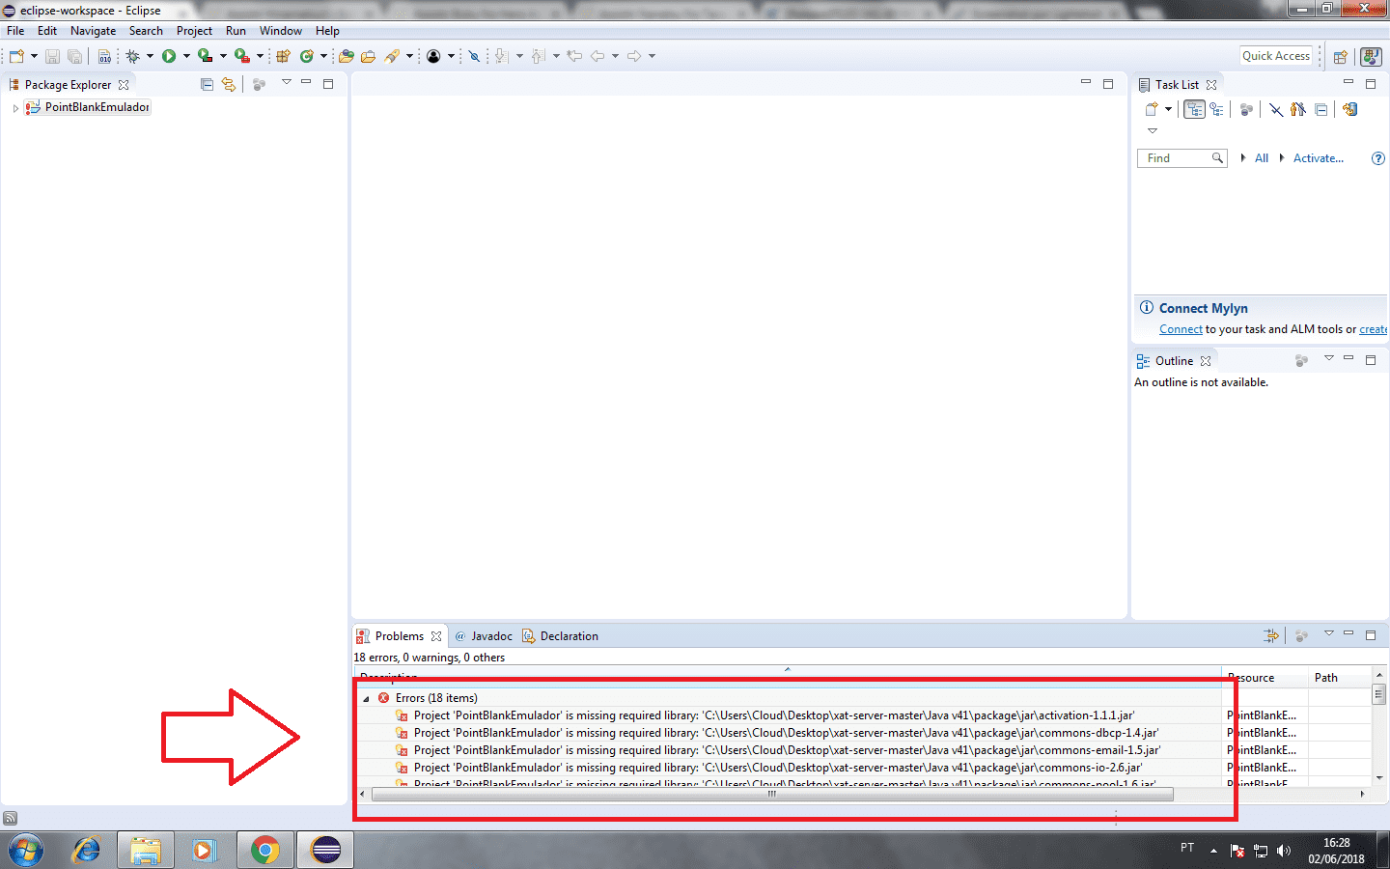Open Google Chrome from the taskbar

264,850
